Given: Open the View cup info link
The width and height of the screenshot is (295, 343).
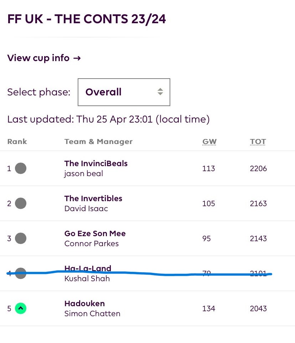Looking at the screenshot, I should 38,58.
